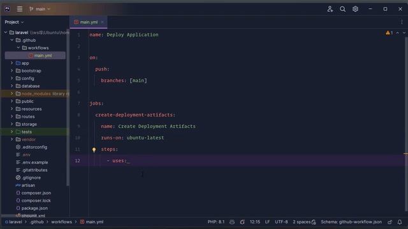
Task: Expand the tests folder
Action: tap(11, 132)
